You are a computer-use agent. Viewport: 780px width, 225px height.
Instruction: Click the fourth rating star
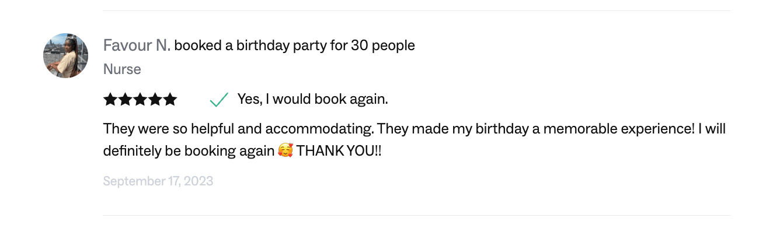155,100
